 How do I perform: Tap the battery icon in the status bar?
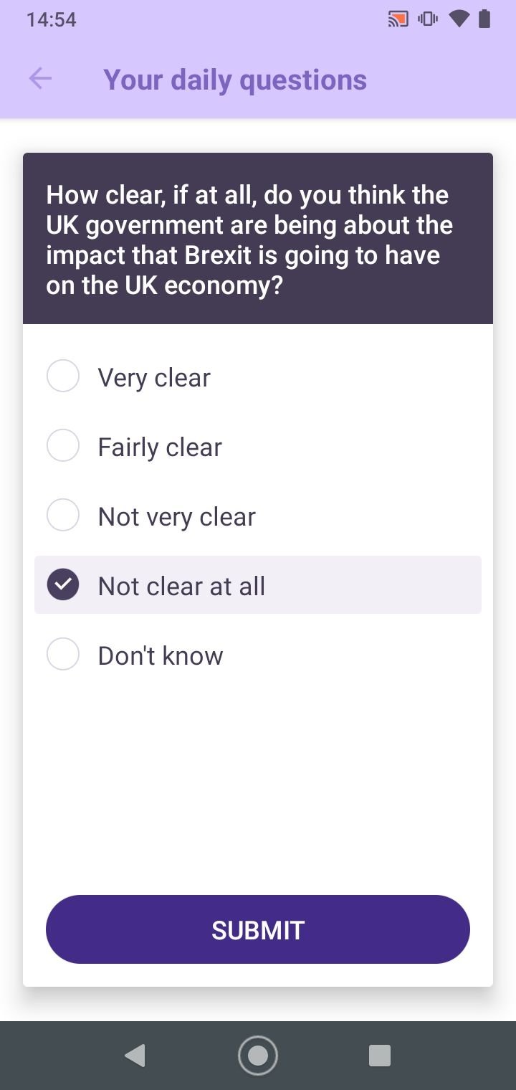coord(484,19)
